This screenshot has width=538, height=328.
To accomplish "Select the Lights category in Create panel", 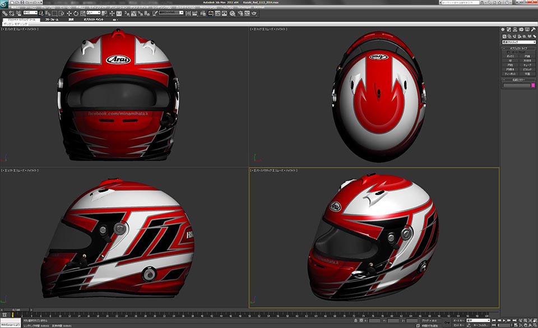I will tap(514, 36).
